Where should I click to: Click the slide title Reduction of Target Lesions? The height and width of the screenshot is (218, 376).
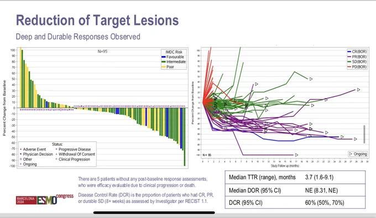97,20
